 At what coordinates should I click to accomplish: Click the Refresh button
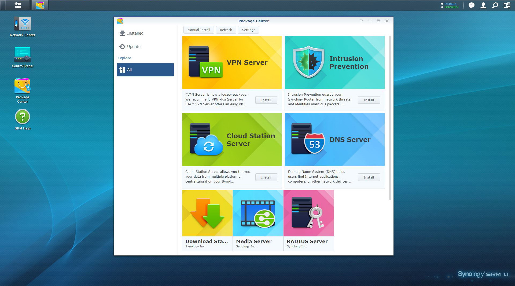click(x=226, y=30)
